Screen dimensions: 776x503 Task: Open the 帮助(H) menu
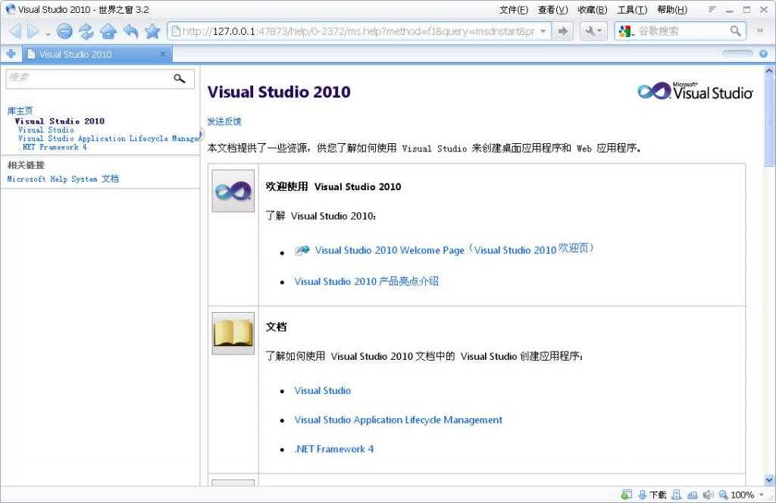pos(672,9)
